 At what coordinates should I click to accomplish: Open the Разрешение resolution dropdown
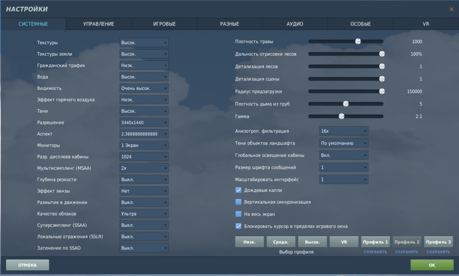click(x=144, y=122)
